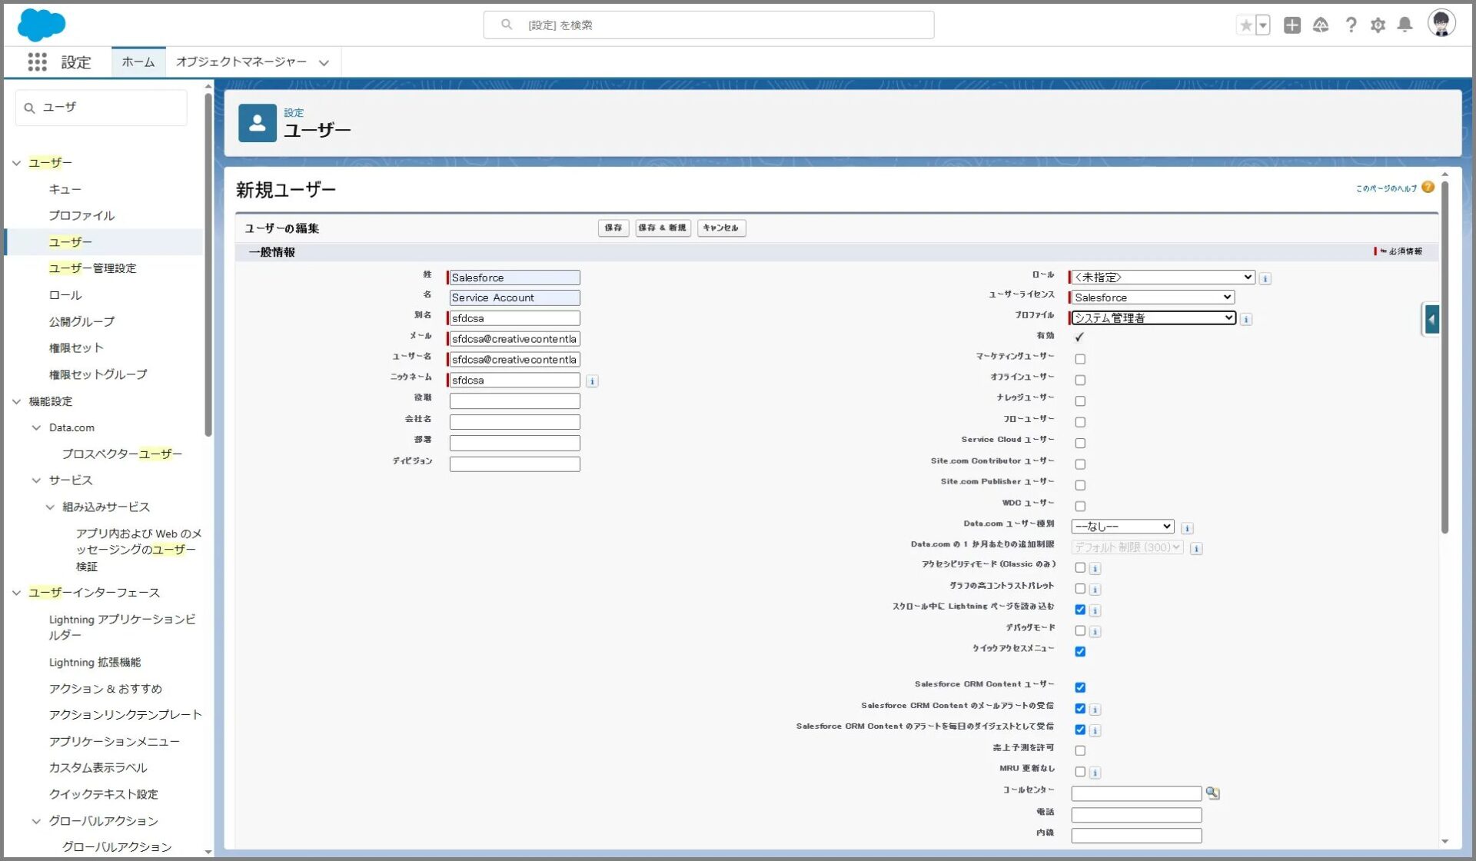This screenshot has height=861, width=1476.
Task: Click the call center lookup magnifier icon
Action: (x=1212, y=793)
